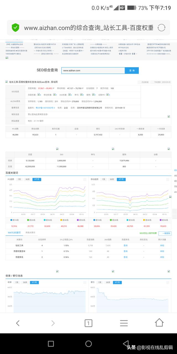Click 未知 in 站长工具 keyword row
The height and width of the screenshot is (354, 177).
pos(162,245)
